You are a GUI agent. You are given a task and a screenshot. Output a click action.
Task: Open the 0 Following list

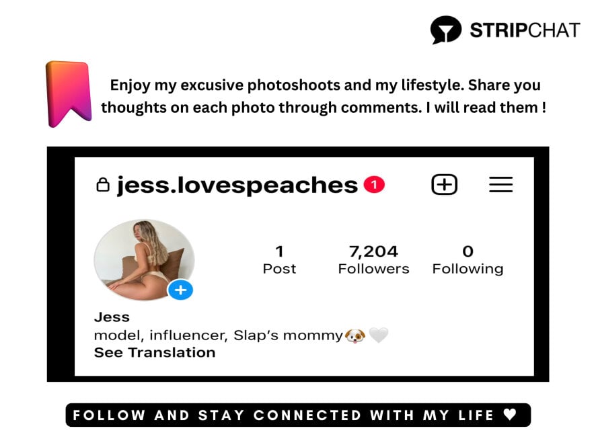(x=468, y=259)
